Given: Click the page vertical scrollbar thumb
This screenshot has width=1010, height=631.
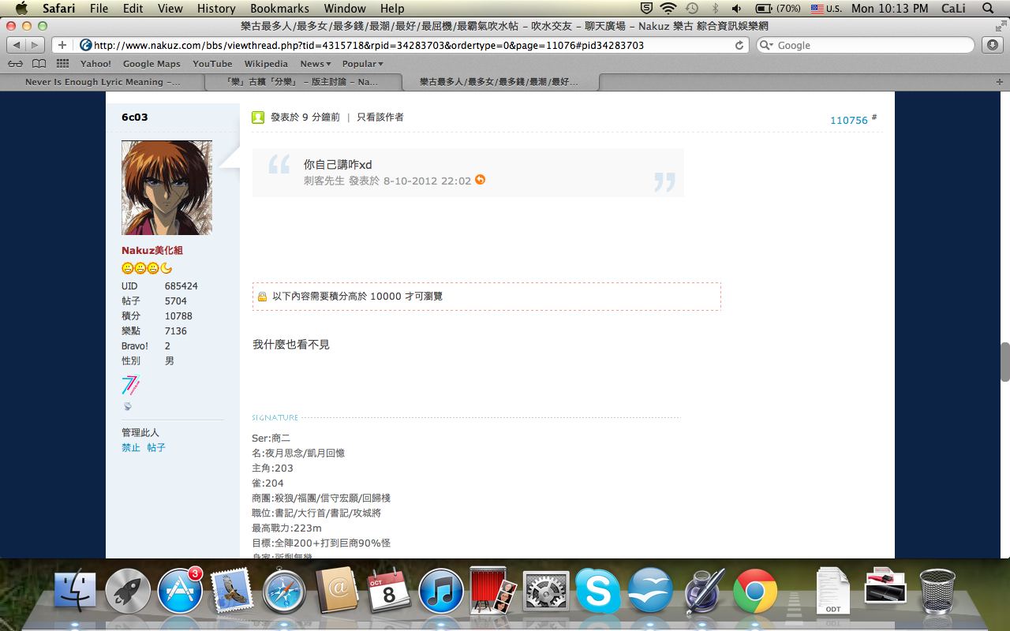Looking at the screenshot, I should click(1004, 362).
